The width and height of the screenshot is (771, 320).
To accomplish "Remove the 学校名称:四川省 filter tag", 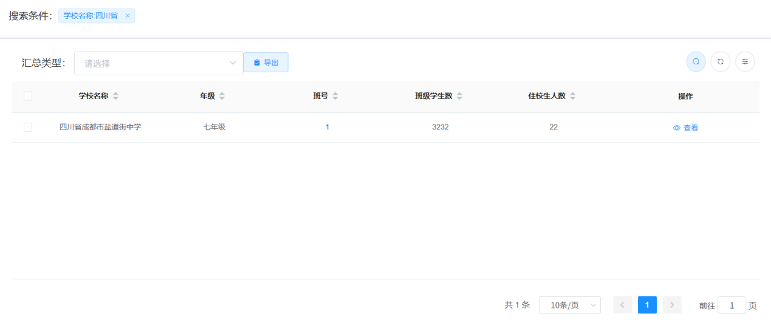I will [128, 16].
